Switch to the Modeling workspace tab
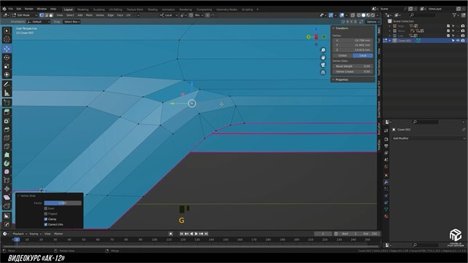Viewport: 468px width, 263px height. (x=82, y=9)
